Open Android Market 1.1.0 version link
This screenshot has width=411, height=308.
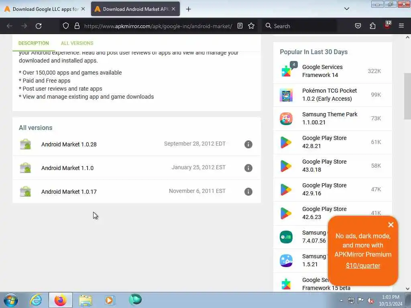[x=67, y=168]
